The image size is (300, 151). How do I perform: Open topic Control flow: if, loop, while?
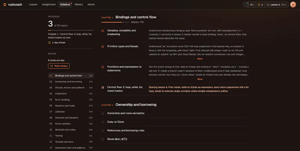point(125,89)
